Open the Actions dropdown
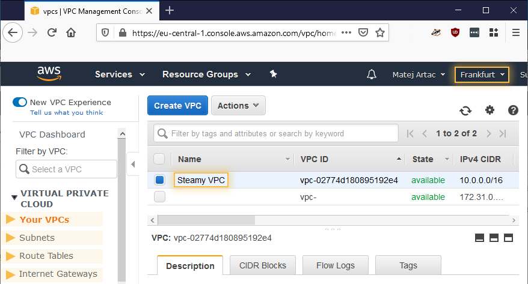The height and width of the screenshot is (284, 528). point(238,106)
